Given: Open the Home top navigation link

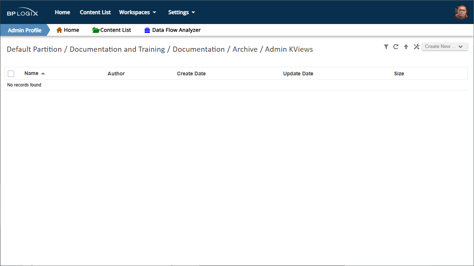Looking at the screenshot, I should point(63,12).
